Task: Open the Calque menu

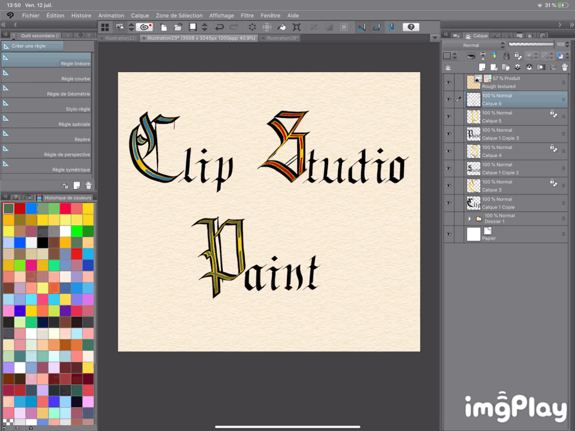Action: pyautogui.click(x=140, y=16)
